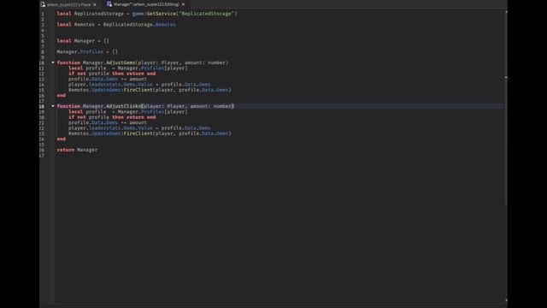This screenshot has height=308, width=547.
Task: Collapse the Manager.AdjustGems function fold arrow
Action: click(53, 62)
